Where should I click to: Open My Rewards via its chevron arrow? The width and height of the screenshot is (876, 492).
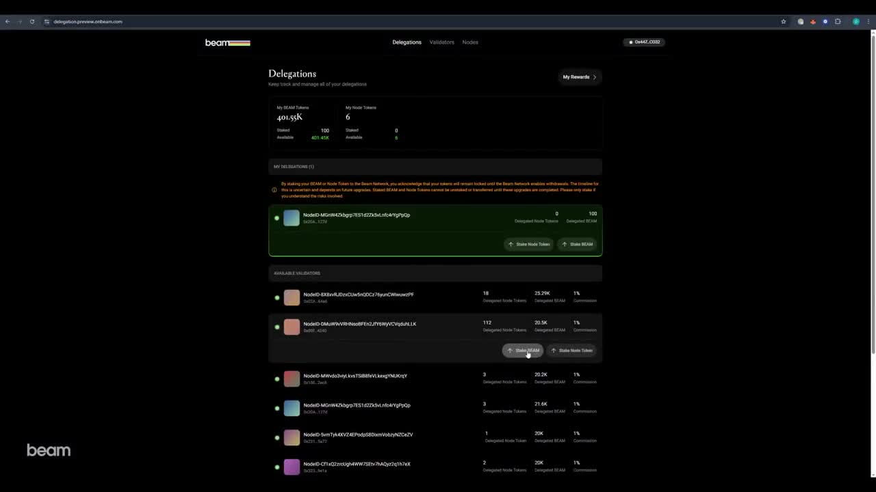(x=594, y=77)
